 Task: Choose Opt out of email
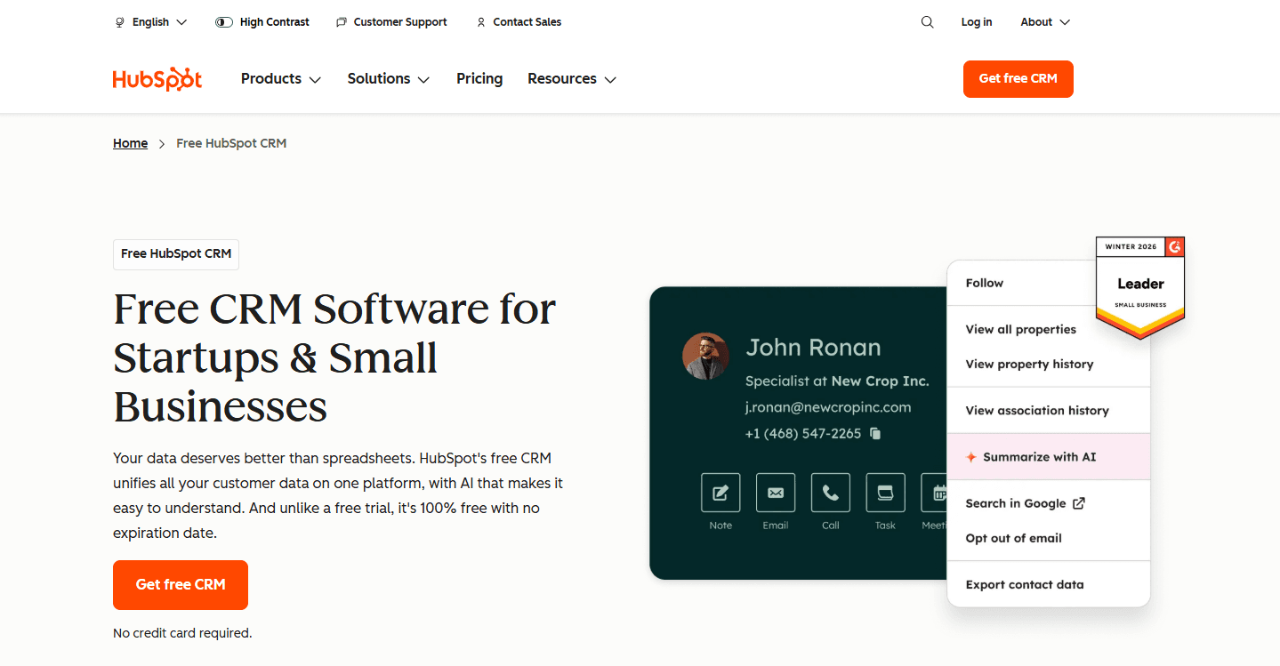(x=1014, y=538)
